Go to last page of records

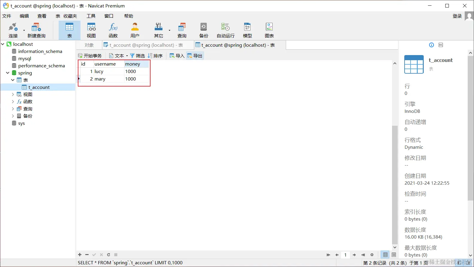(x=363, y=255)
